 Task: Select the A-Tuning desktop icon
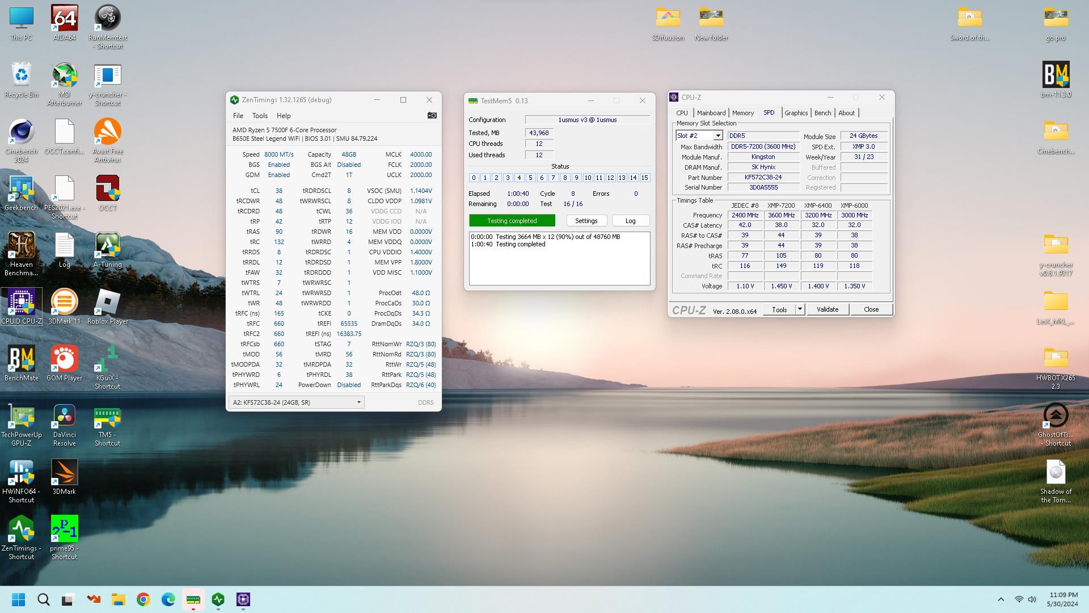pos(107,250)
